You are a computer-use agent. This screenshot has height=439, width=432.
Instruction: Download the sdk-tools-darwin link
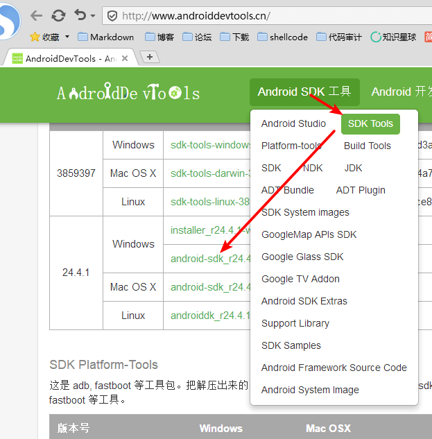click(x=210, y=173)
